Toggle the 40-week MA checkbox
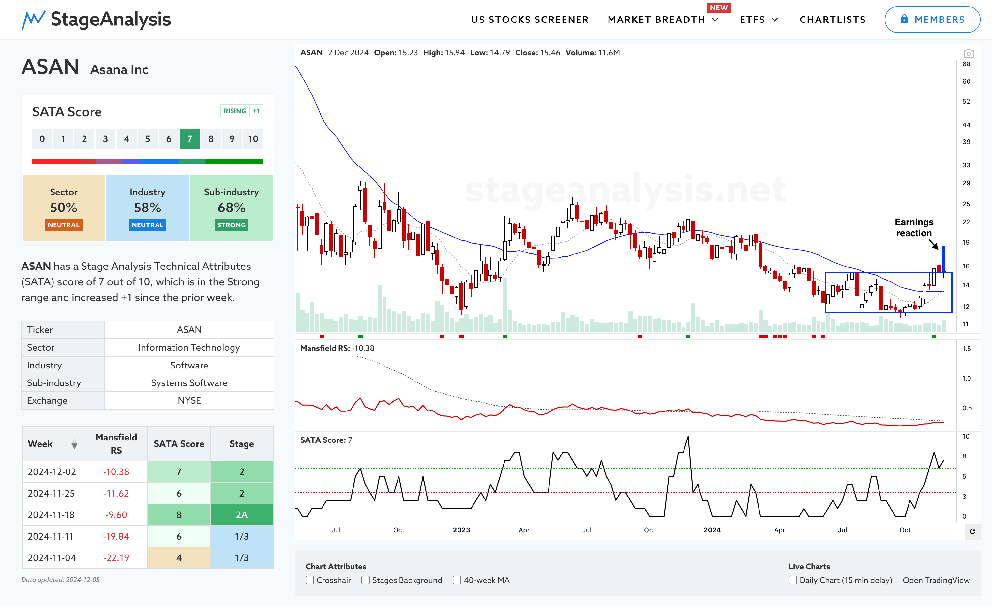Viewport: 992px width, 606px height. point(457,580)
